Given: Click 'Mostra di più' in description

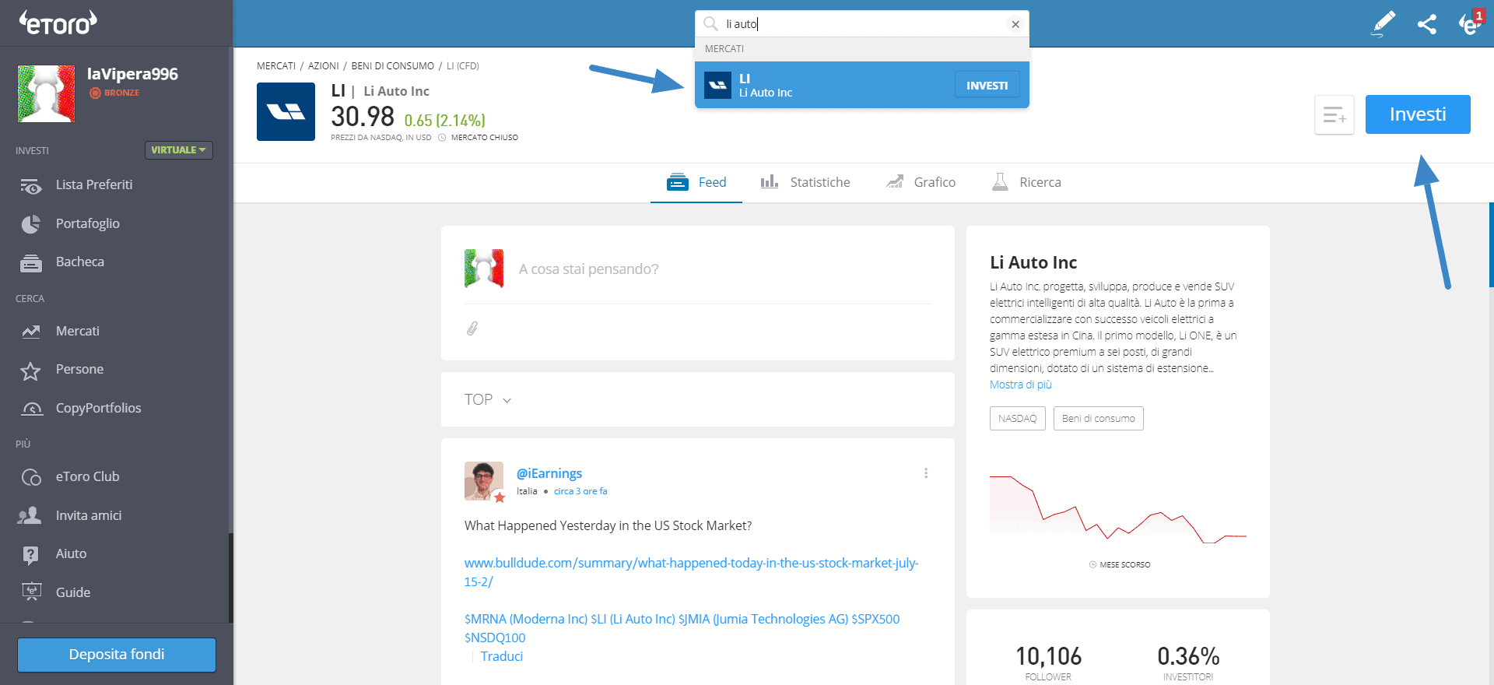Looking at the screenshot, I should [1021, 385].
